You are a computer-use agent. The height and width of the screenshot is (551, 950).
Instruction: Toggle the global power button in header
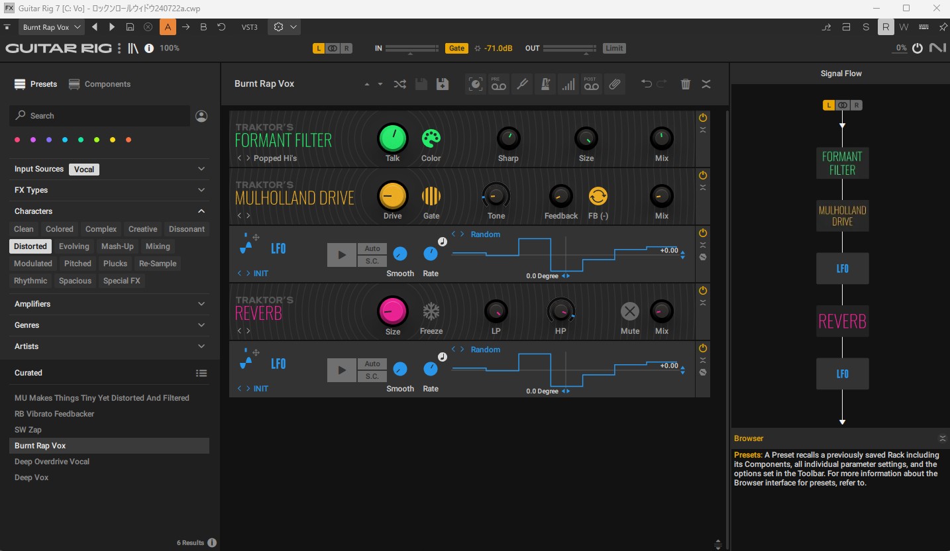[x=918, y=48]
